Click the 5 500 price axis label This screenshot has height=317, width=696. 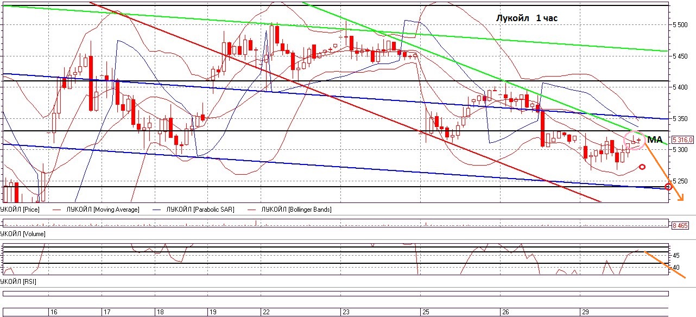click(x=681, y=25)
